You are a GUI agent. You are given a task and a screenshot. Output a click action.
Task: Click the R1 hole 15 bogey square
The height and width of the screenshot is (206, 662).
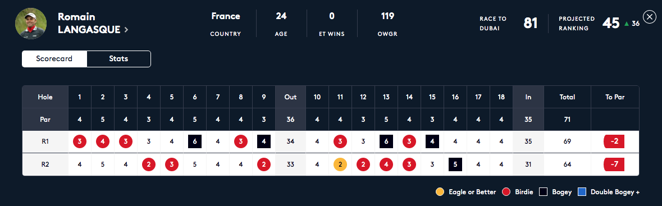coord(432,141)
